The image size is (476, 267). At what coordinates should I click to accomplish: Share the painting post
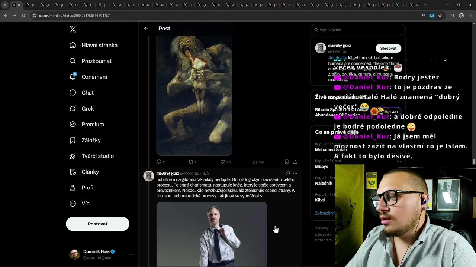click(295, 162)
